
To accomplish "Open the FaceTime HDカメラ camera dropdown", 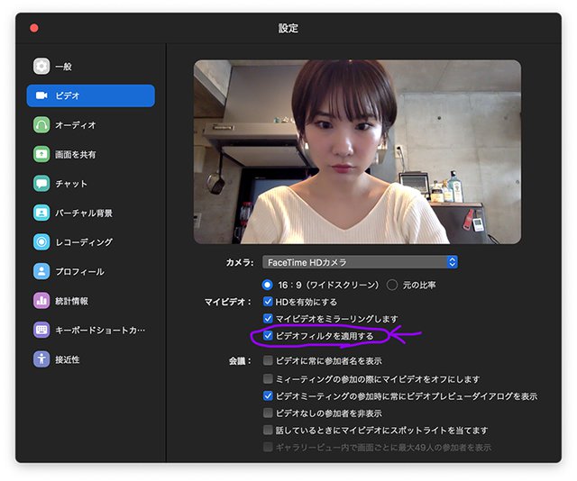I will pyautogui.click(x=361, y=262).
